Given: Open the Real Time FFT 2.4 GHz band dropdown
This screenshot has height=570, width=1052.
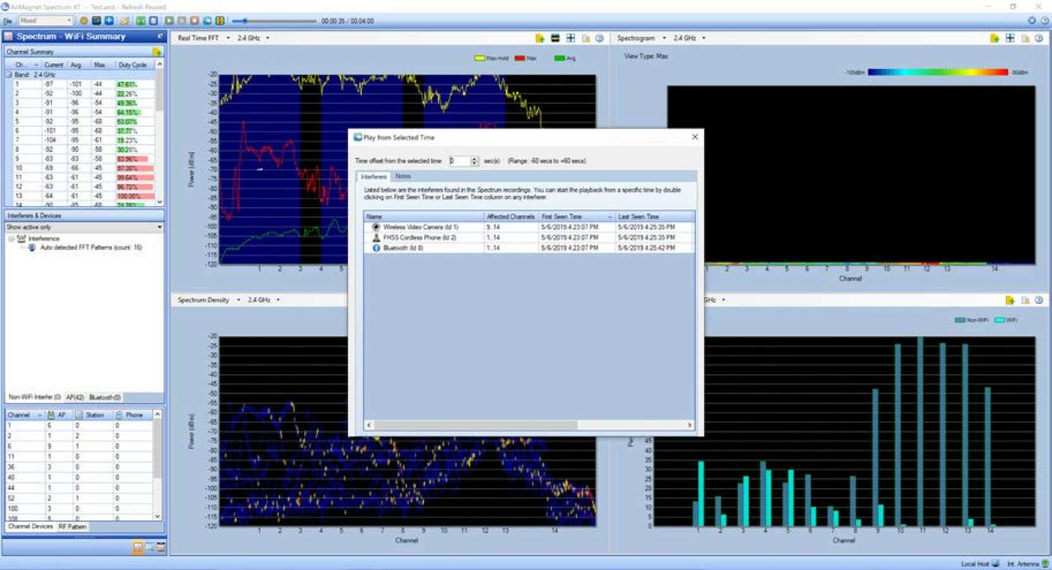Looking at the screenshot, I should click(x=267, y=38).
